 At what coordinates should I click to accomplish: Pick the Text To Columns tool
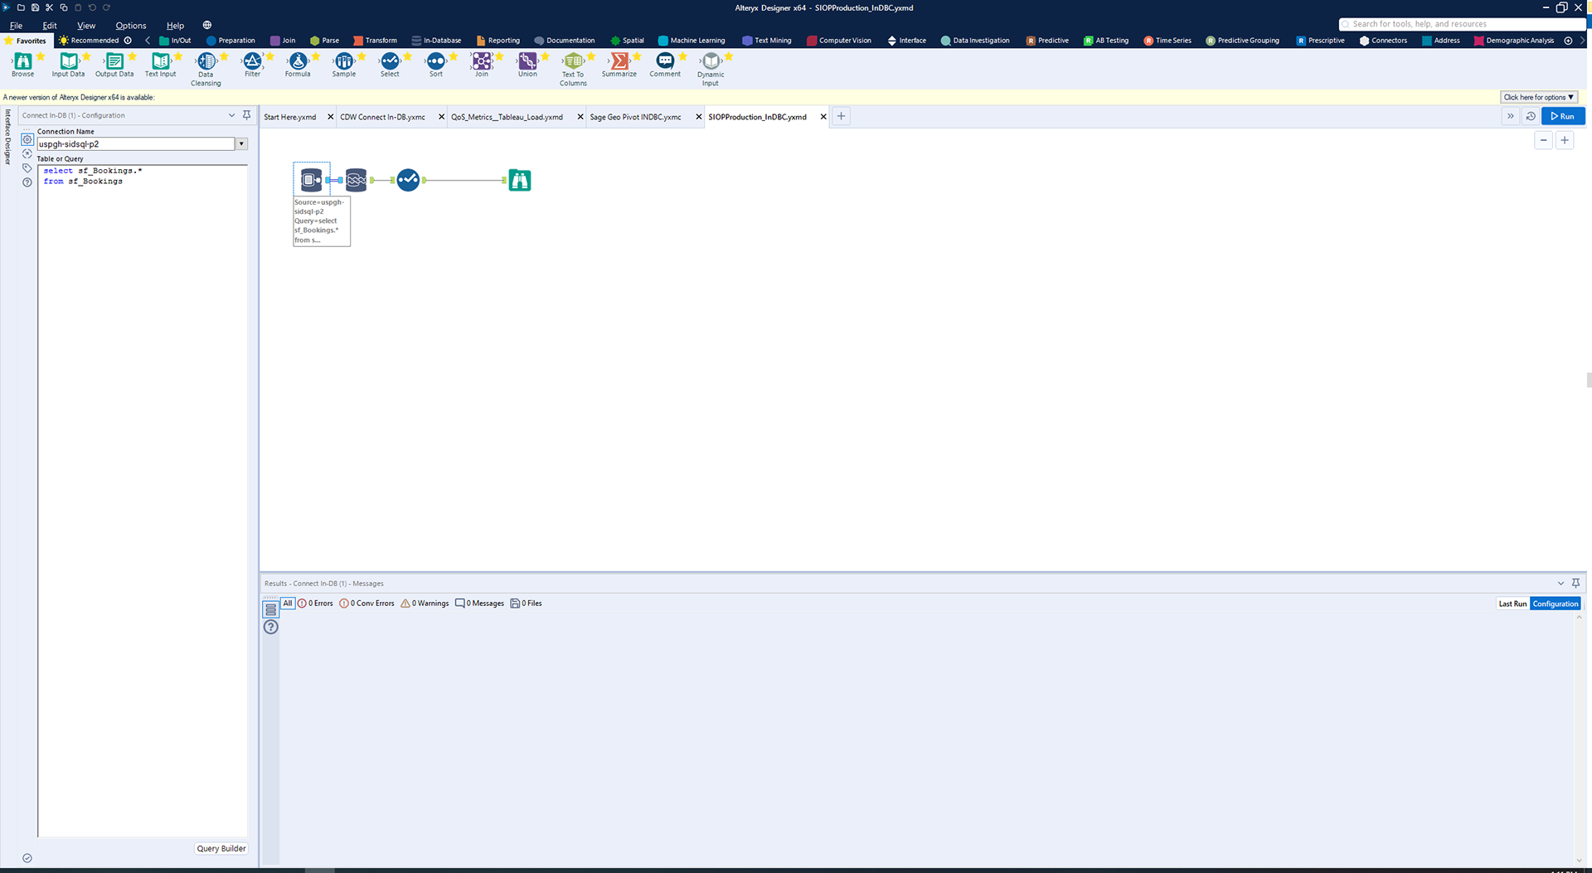tap(573, 69)
